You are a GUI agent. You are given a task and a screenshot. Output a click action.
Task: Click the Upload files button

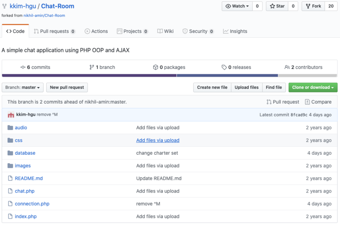(x=247, y=87)
